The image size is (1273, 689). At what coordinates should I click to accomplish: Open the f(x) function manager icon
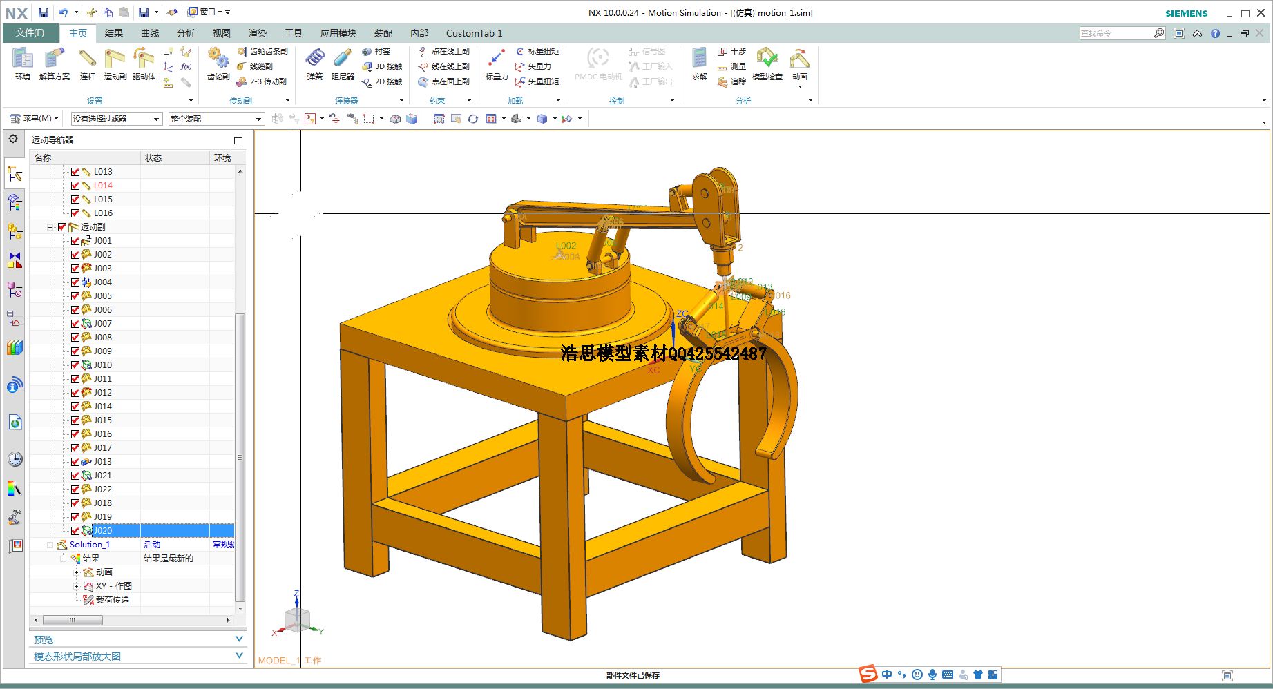coord(186,66)
